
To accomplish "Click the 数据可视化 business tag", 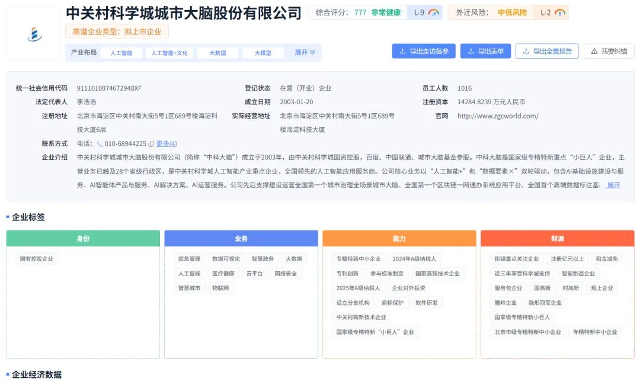I will pyautogui.click(x=226, y=259).
